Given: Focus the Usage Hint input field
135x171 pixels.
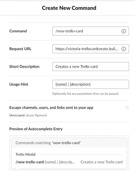Looking at the screenshot, I should [91, 84].
